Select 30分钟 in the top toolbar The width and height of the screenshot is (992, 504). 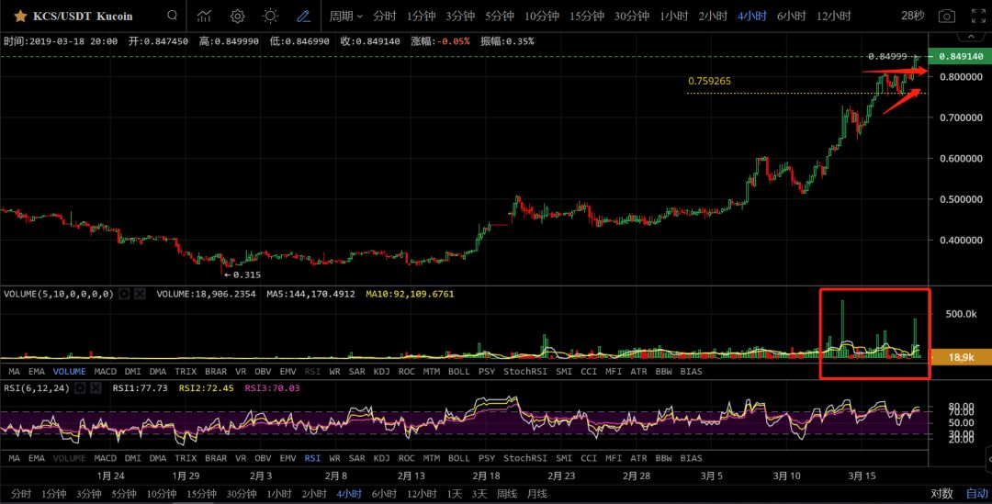(631, 16)
